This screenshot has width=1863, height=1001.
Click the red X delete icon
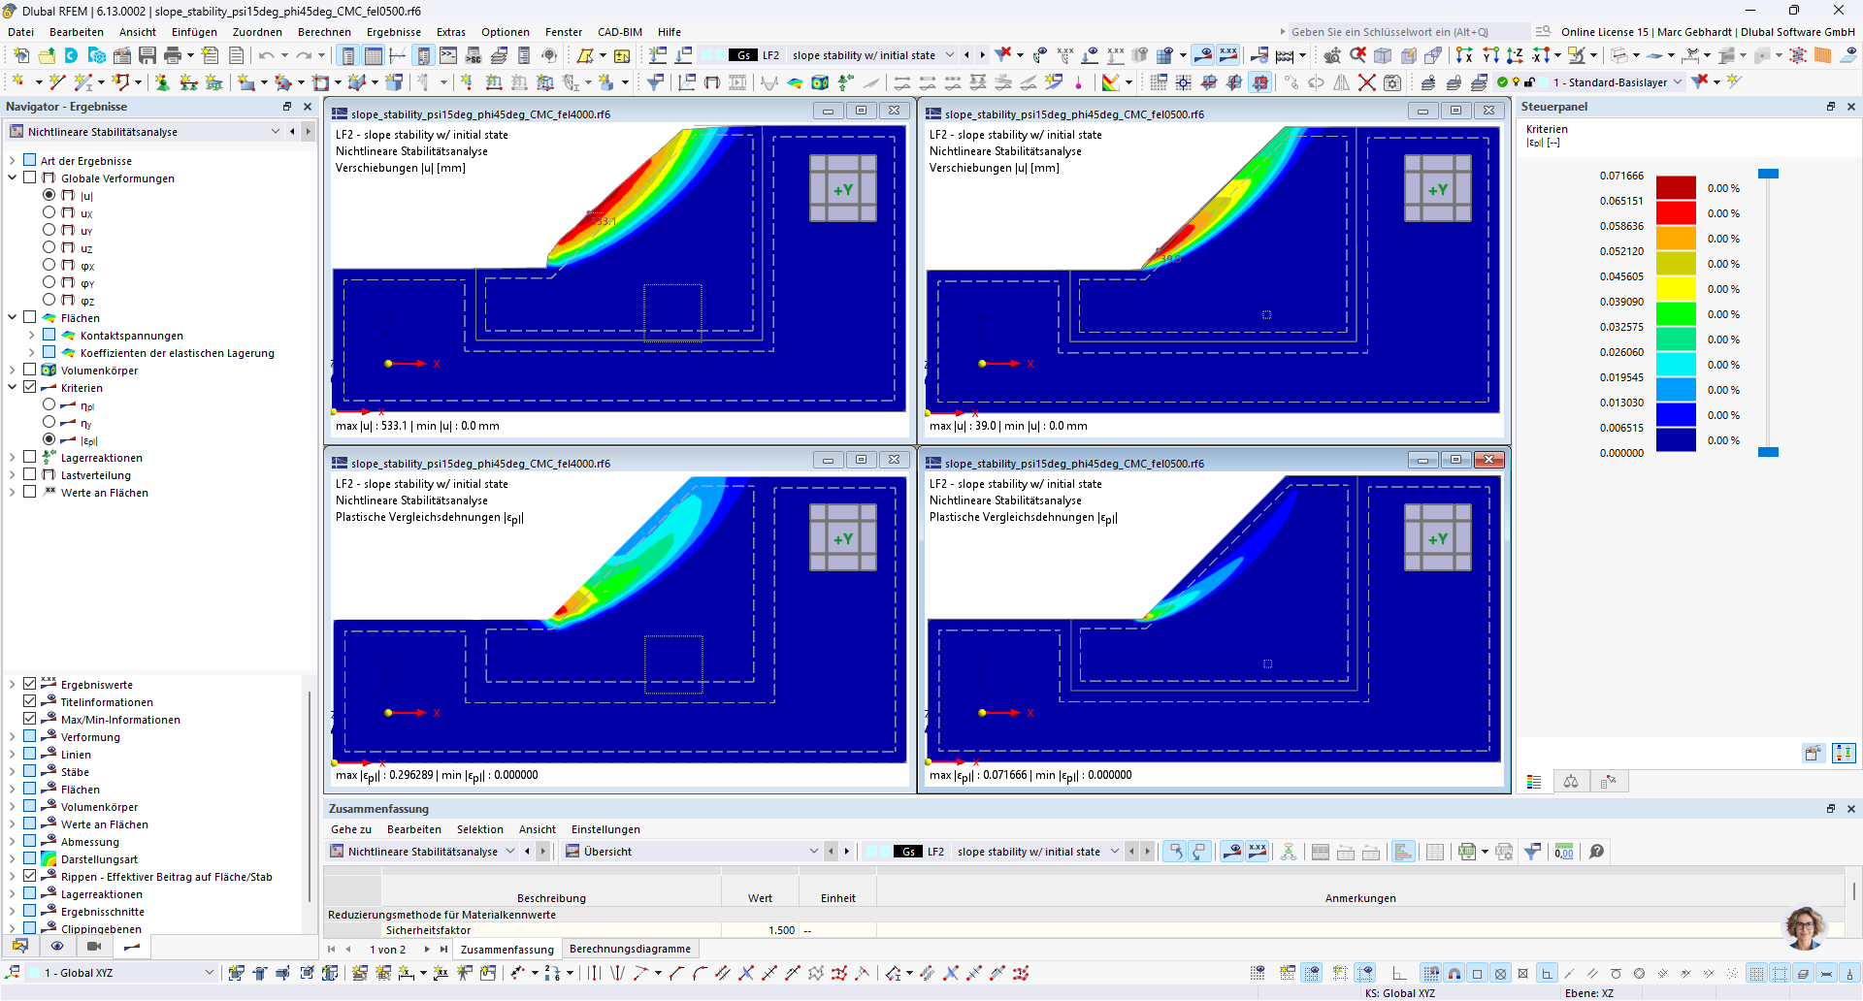pyautogui.click(x=1366, y=82)
